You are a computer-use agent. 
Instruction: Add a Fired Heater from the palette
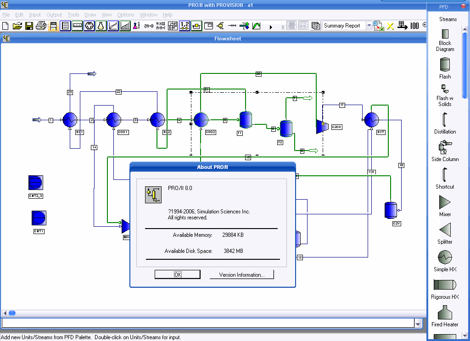click(444, 313)
